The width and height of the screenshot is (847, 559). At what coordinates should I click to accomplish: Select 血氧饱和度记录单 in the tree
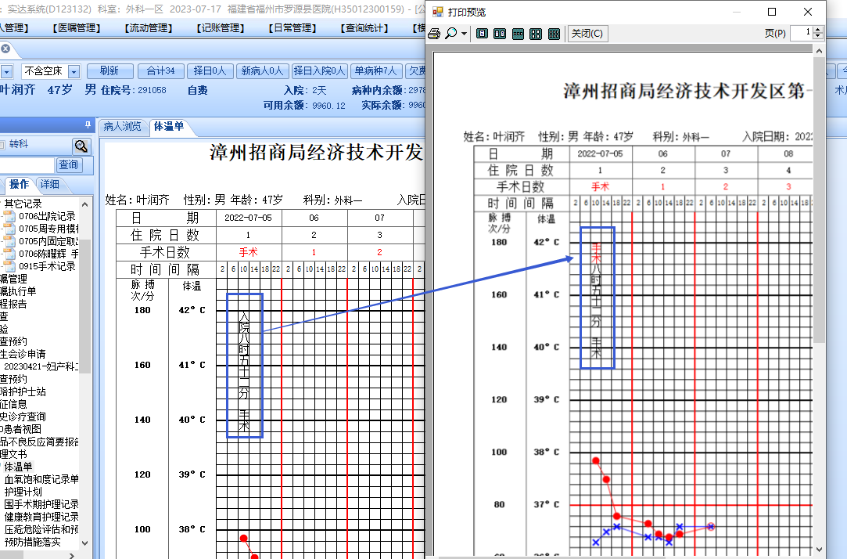[x=41, y=479]
